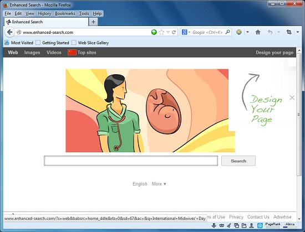The height and width of the screenshot is (232, 305).
Task: Open dropdown next to the crop icon
Action: 298,32
